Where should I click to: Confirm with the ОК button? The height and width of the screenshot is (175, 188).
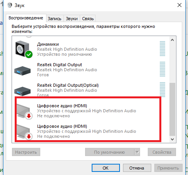[x=106, y=168]
